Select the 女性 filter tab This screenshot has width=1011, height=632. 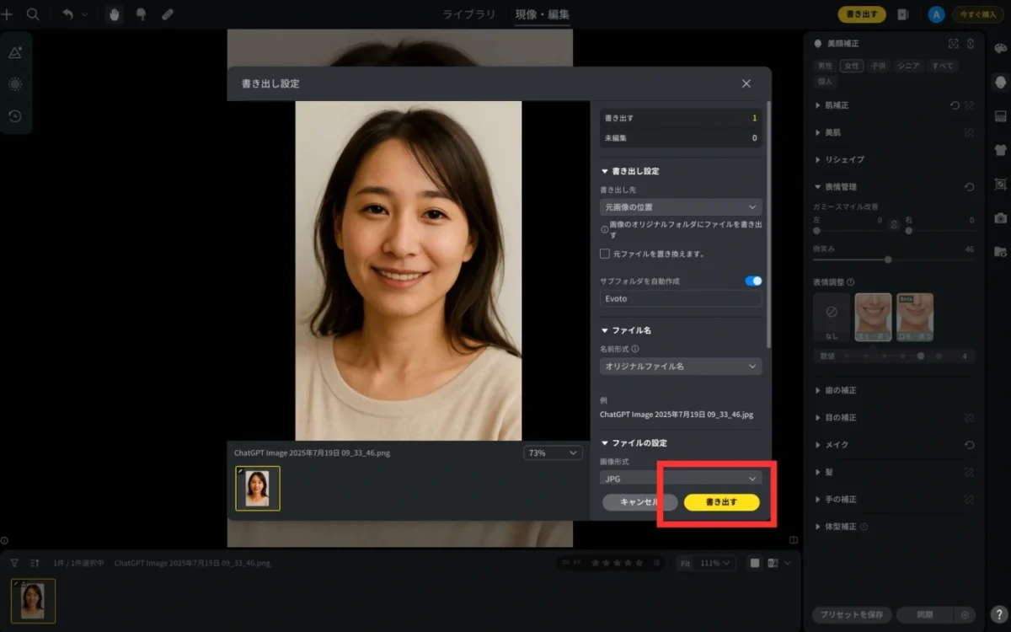point(852,66)
